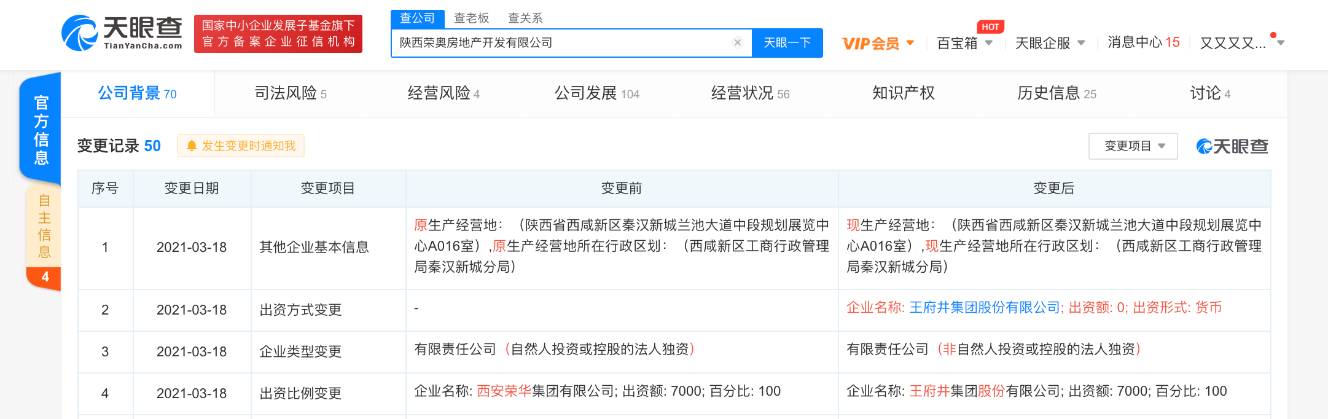The image size is (1328, 419).
Task: Open the 变更项目 filter dropdown
Action: tap(1133, 146)
